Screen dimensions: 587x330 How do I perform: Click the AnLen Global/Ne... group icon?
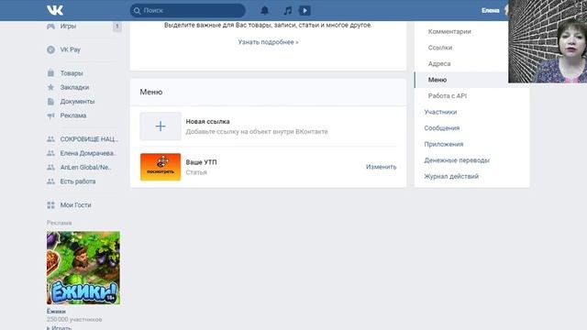coord(51,168)
